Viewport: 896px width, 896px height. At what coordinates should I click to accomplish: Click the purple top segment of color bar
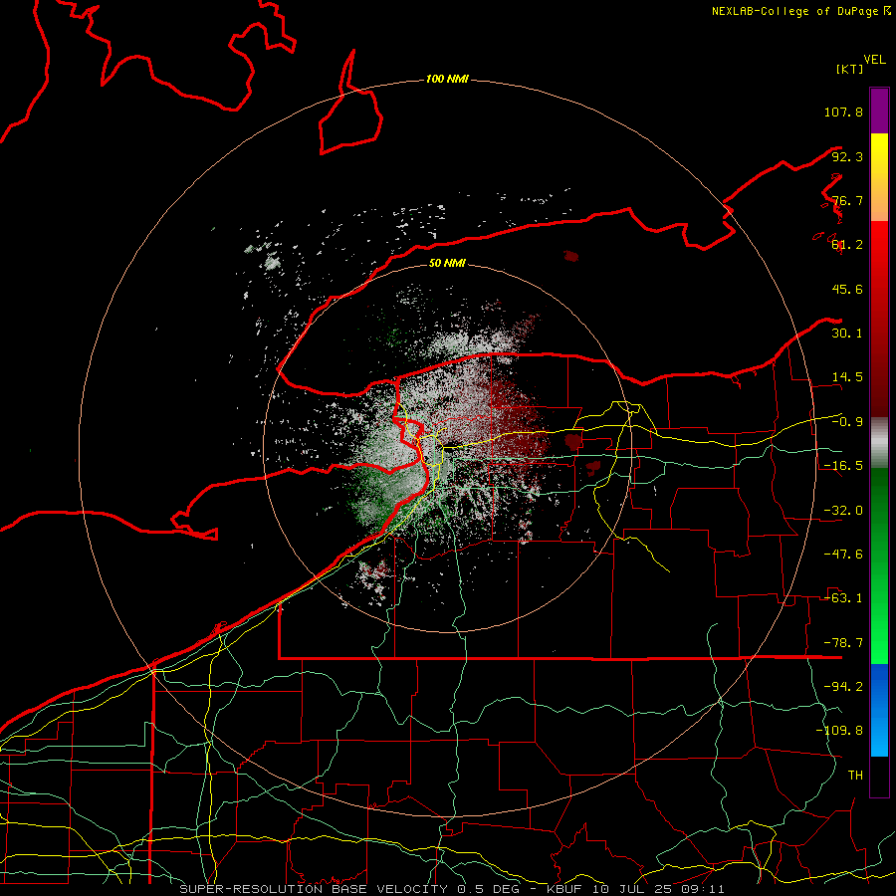coord(879,111)
